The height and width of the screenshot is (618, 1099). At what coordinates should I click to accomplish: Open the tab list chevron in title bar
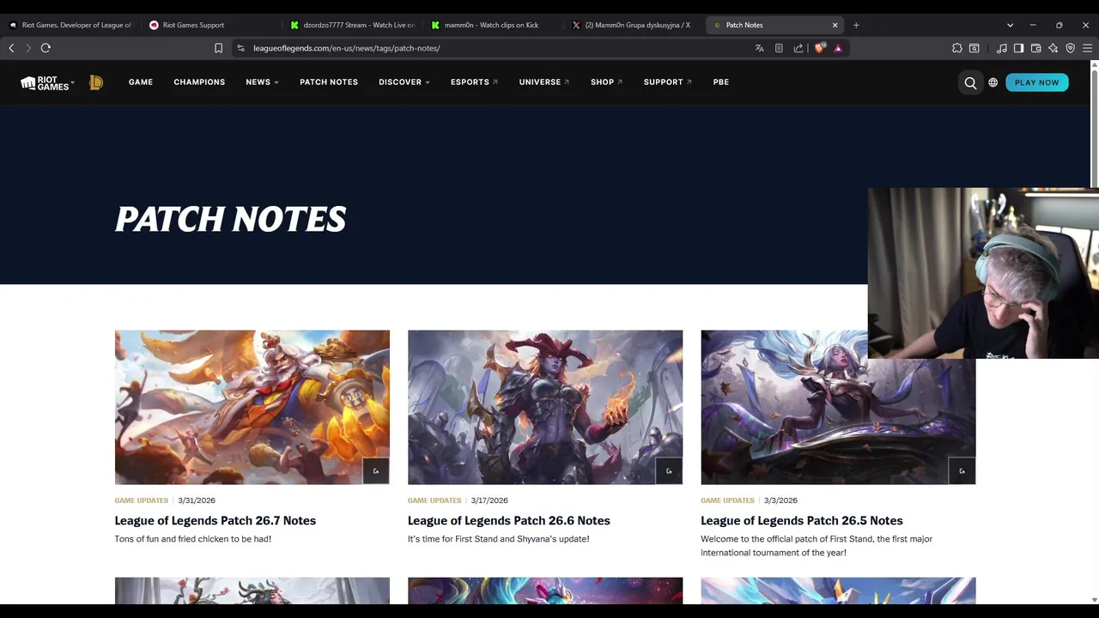click(1010, 25)
